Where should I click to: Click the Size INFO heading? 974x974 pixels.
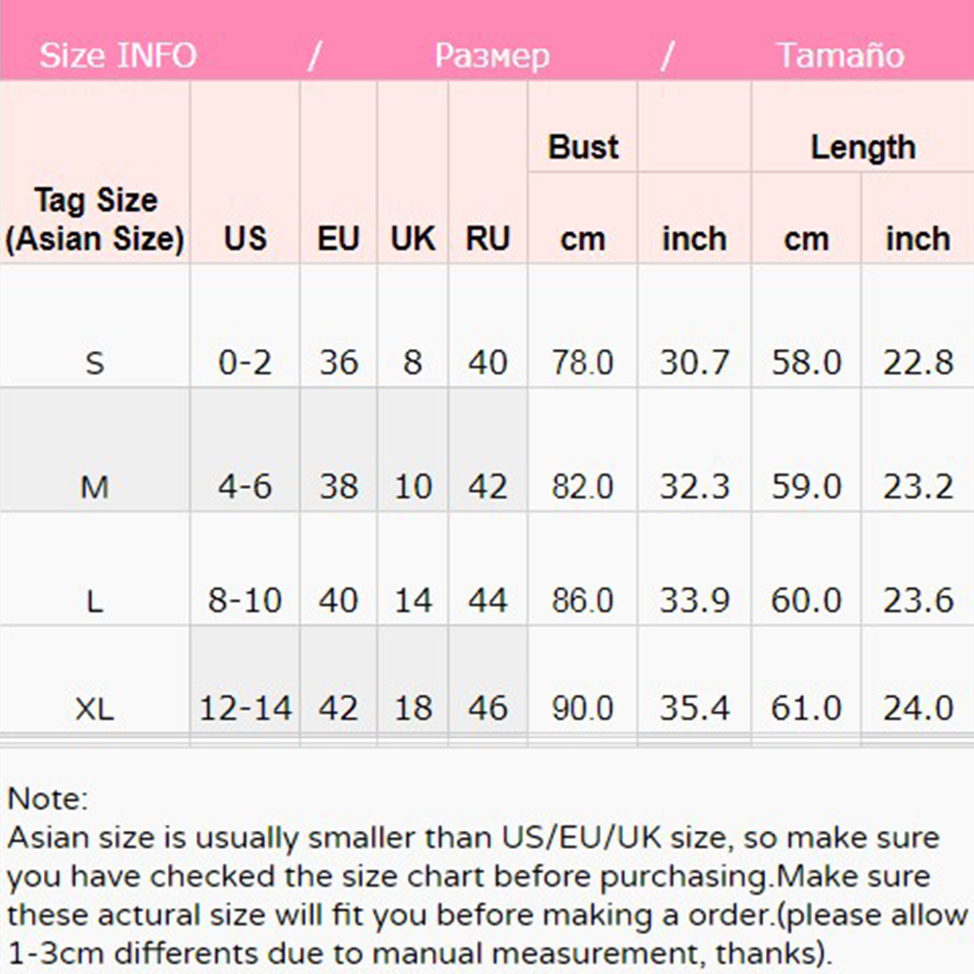(118, 55)
